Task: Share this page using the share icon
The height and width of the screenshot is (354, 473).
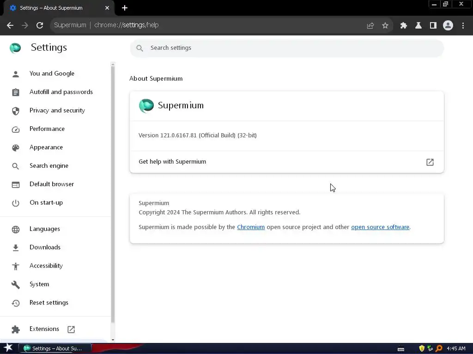Action: [370, 26]
